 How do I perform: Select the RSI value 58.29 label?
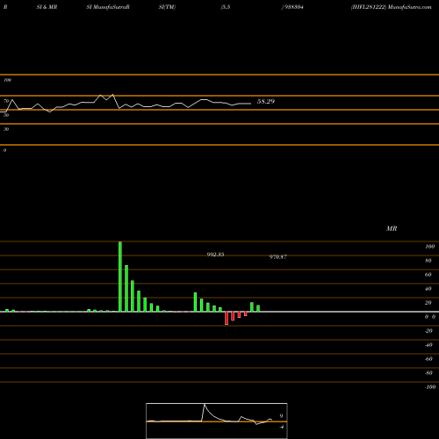coord(266,101)
